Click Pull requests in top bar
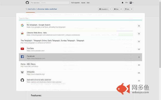Viewport: 161px width, 100px height. [75, 3]
